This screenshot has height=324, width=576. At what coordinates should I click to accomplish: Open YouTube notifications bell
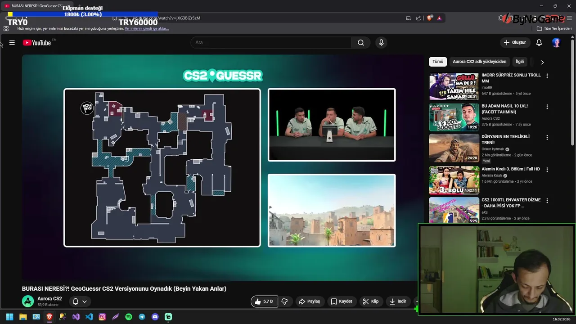[x=539, y=43]
